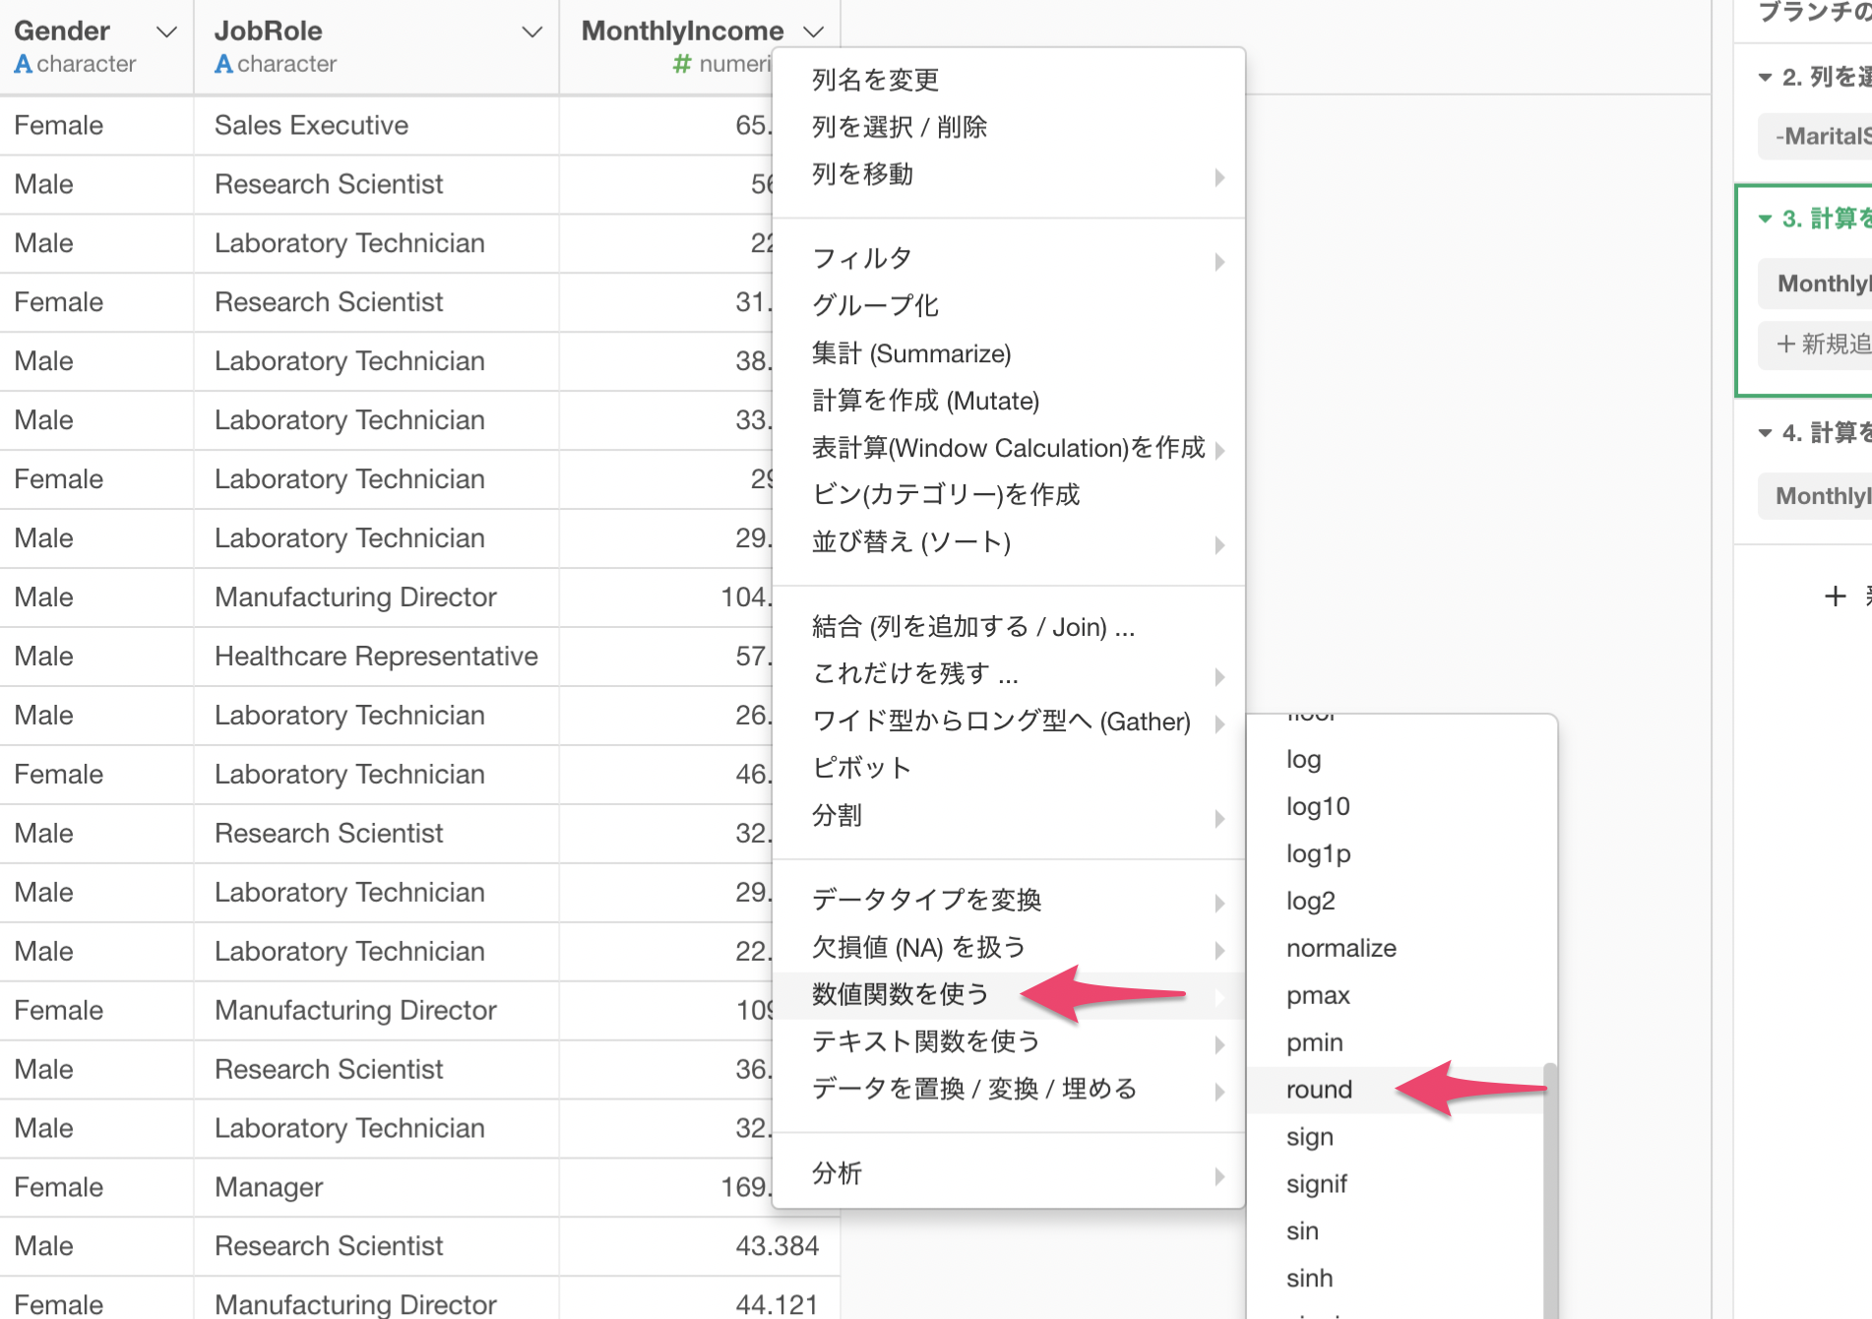Click the character type icon under Gender
Screen dimensions: 1872x1319
24,64
